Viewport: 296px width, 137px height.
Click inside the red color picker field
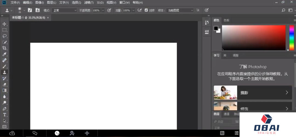tap(254, 38)
